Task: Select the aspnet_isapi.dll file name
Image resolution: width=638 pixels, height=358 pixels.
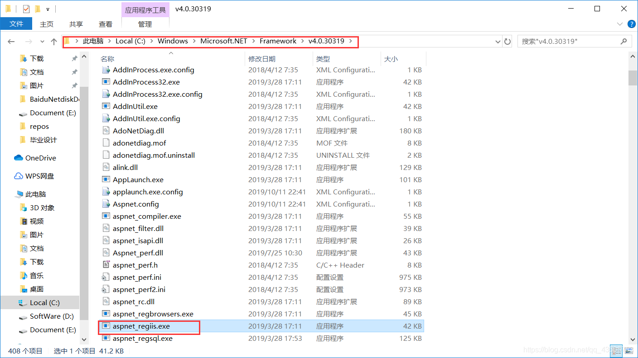Action: (x=138, y=240)
